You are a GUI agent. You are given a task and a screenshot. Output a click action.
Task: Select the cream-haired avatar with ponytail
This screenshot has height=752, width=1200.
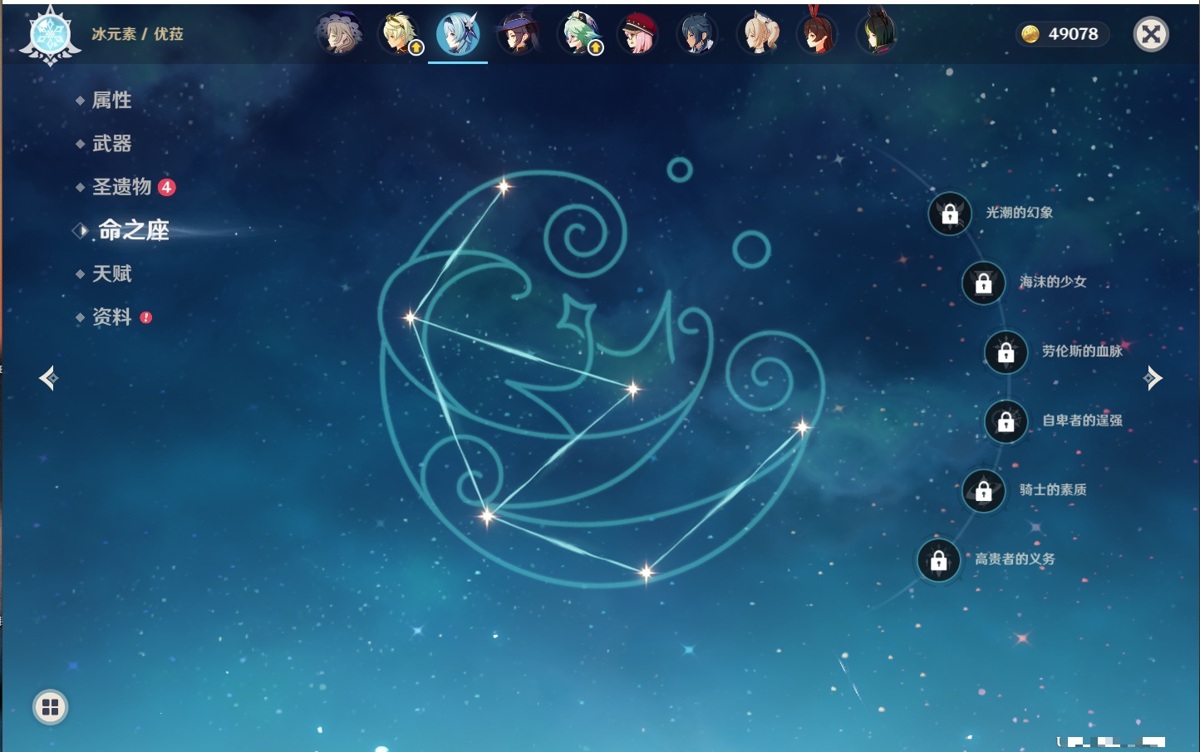(758, 34)
